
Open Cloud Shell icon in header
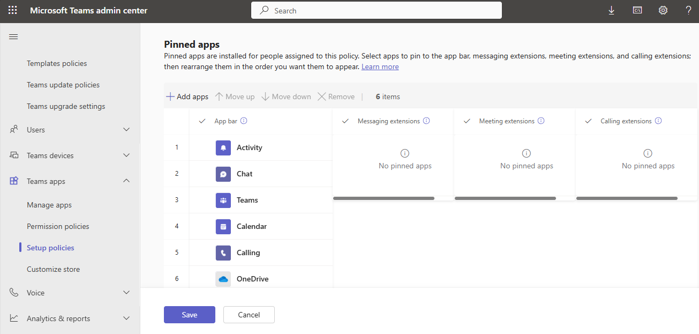tap(637, 10)
